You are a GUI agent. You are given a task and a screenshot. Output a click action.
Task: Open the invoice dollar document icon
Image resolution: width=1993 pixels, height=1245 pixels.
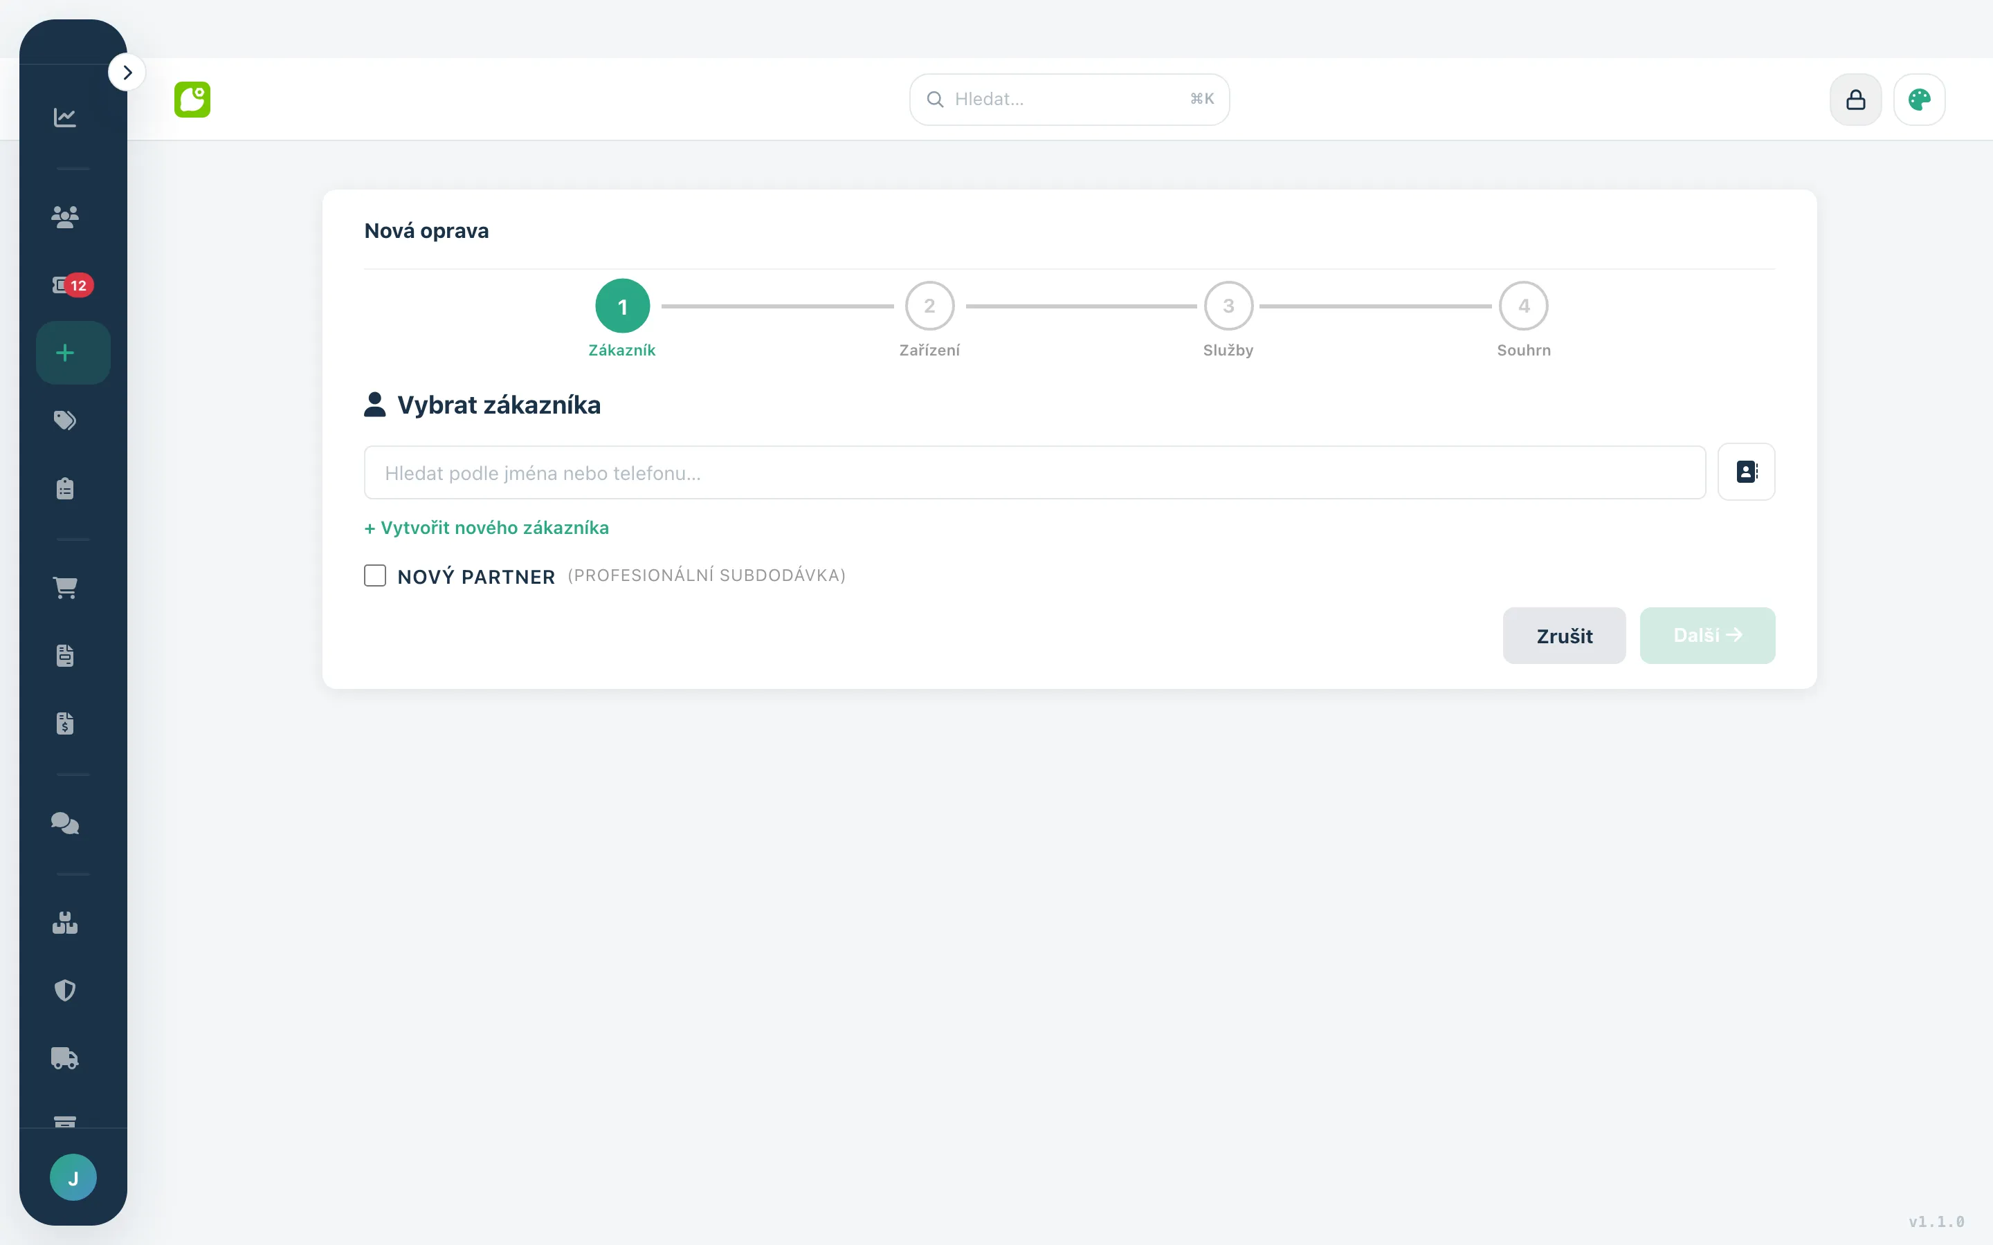(65, 723)
